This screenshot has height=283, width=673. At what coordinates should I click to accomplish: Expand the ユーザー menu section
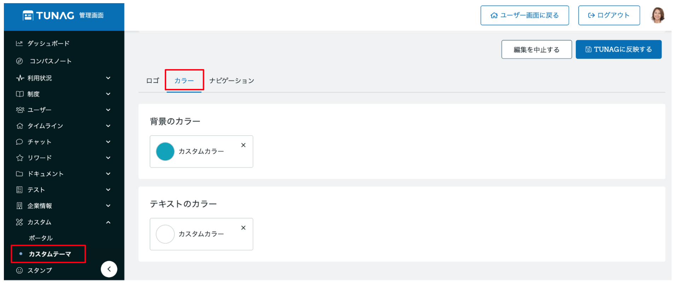(108, 110)
